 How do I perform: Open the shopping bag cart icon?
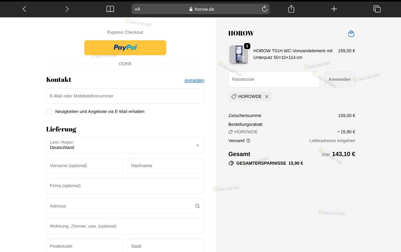pyautogui.click(x=351, y=33)
